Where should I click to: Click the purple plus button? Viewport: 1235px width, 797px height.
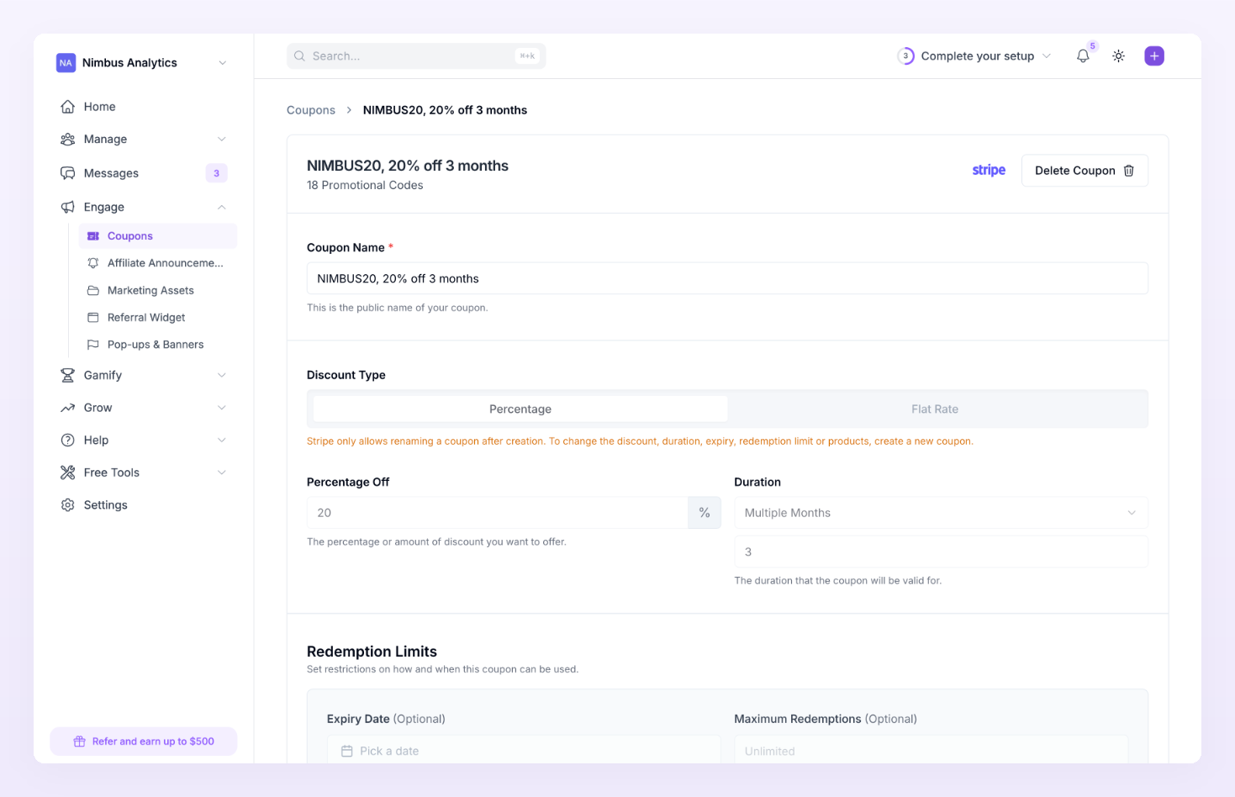[1154, 56]
